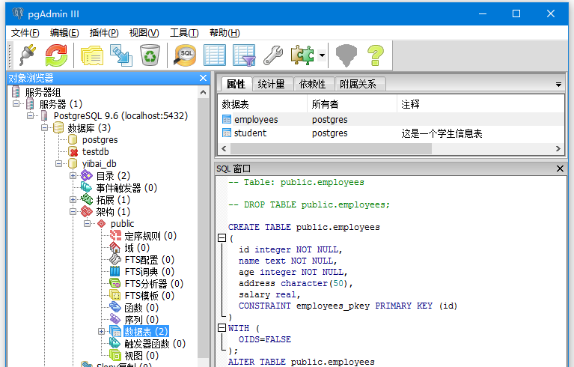Image resolution: width=574 pixels, height=367 pixels.
Task: Open the 工具(T) menu
Action: [184, 33]
